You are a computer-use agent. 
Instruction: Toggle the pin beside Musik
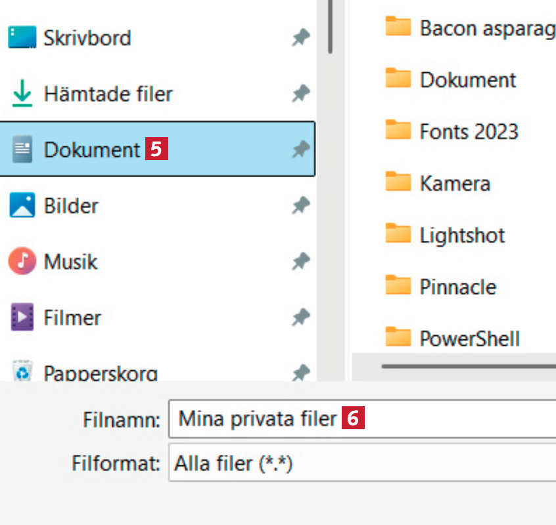[300, 262]
